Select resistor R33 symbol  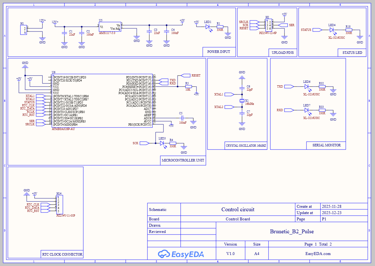pyautogui.click(x=322, y=110)
